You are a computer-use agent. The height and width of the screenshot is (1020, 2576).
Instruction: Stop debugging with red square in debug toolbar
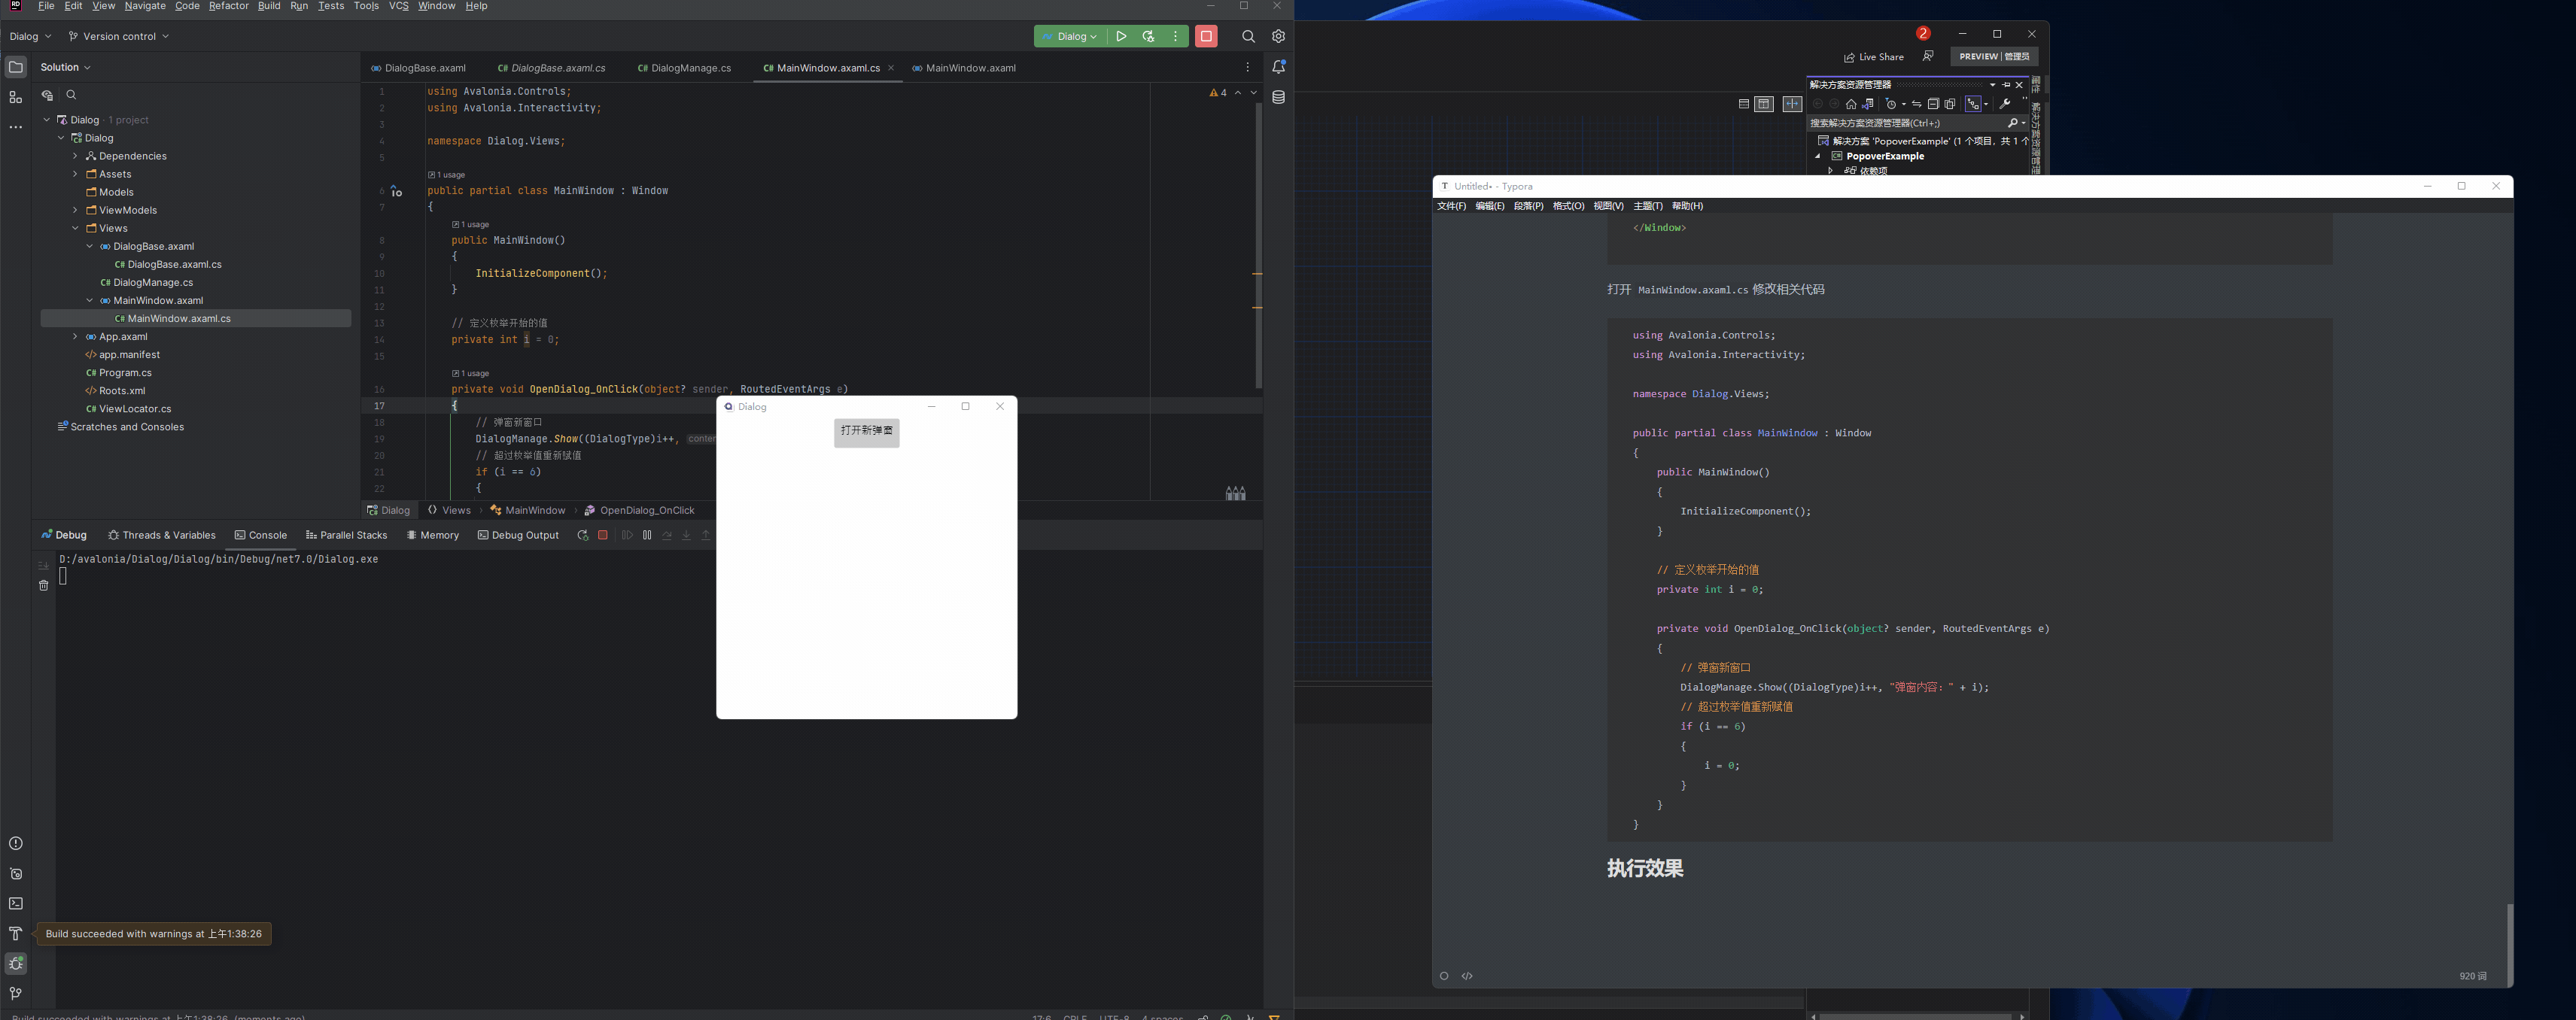point(603,535)
